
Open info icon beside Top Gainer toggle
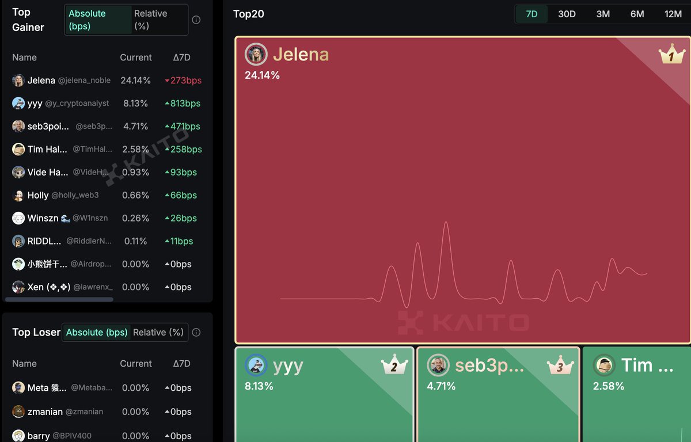pos(196,20)
